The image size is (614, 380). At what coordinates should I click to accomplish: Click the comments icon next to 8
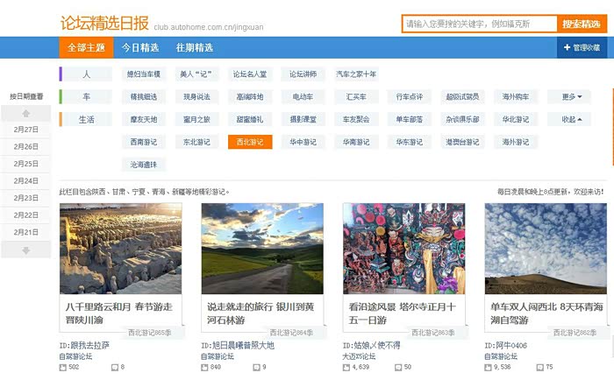click(x=114, y=367)
